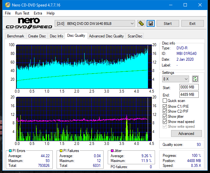Image resolution: width=210 pixels, height=173 pixels.
Task: Click the Position value 4488 MB
Action: [194, 161]
